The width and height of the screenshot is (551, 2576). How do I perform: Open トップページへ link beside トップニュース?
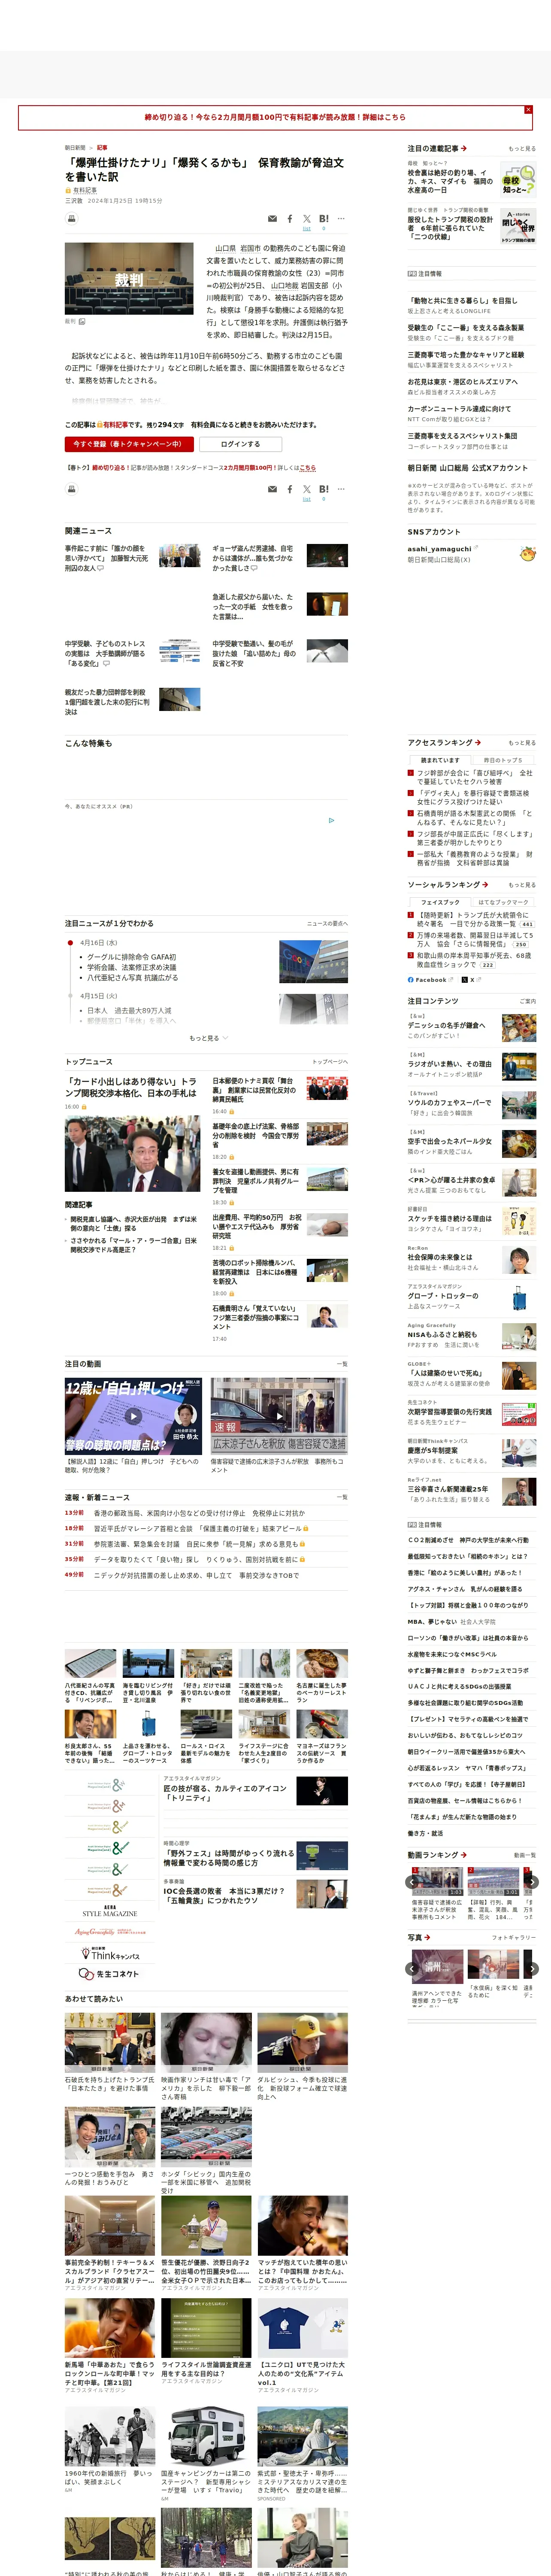pyautogui.click(x=330, y=1062)
